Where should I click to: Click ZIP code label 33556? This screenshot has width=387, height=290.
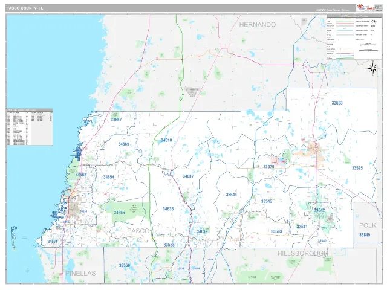[x=125, y=265]
